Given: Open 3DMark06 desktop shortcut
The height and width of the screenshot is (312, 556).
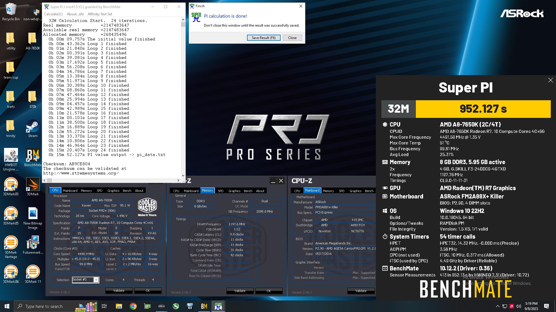Looking at the screenshot, I should [x=11, y=274].
